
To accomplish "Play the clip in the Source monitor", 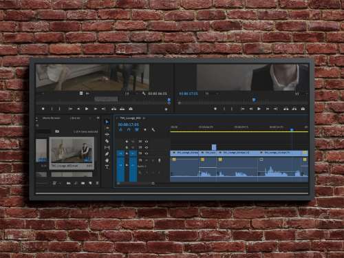I will click(x=87, y=109).
